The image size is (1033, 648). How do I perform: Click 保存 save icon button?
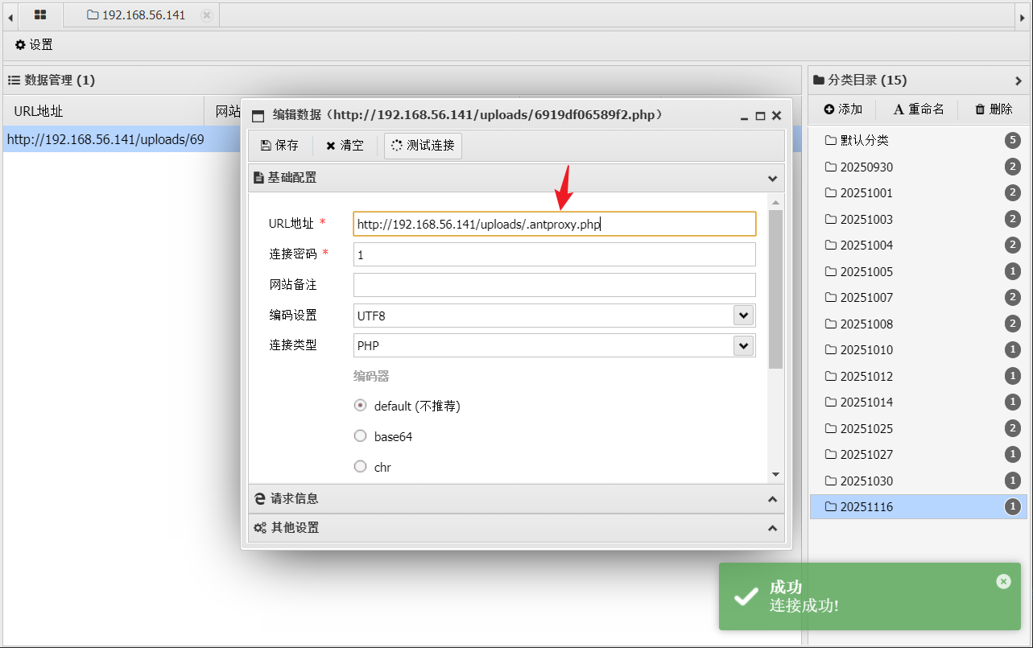pos(279,146)
